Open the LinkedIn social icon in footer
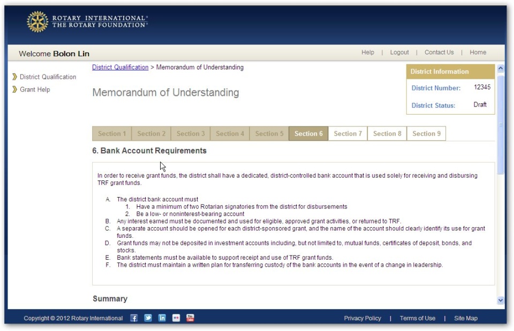The image size is (514, 331). click(162, 318)
